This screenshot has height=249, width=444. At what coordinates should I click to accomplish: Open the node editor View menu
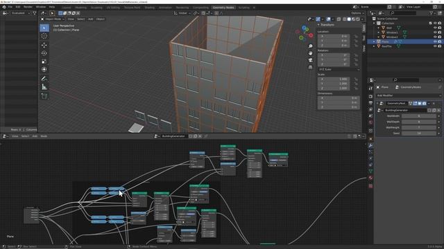tap(15, 136)
